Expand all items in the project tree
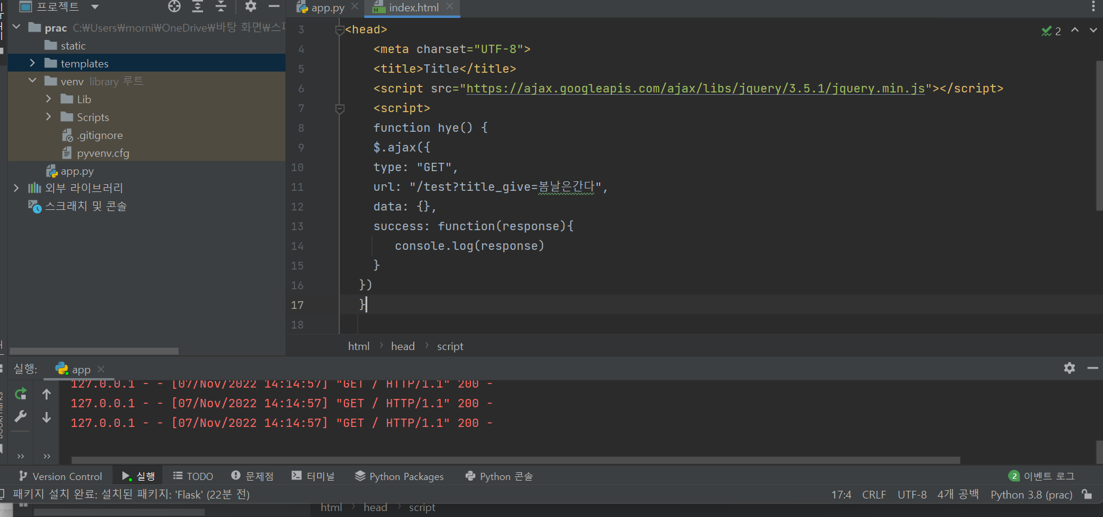Viewport: 1103px width, 517px height. point(198,7)
